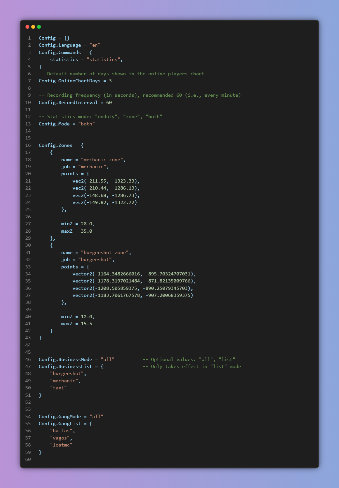The image size is (339, 488).
Task: Click the "Config.RecordInterval" text
Action: click(x=68, y=102)
